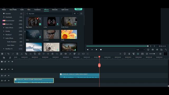Mute audio track 1
This screenshot has height=95, width=169.
tap(9, 76)
